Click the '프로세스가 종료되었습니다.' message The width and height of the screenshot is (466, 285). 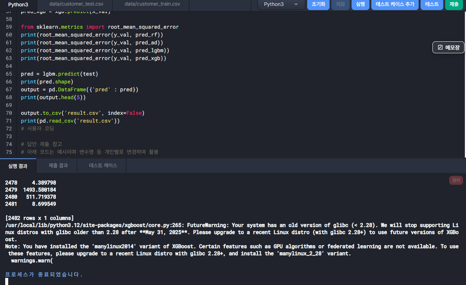(x=44, y=275)
